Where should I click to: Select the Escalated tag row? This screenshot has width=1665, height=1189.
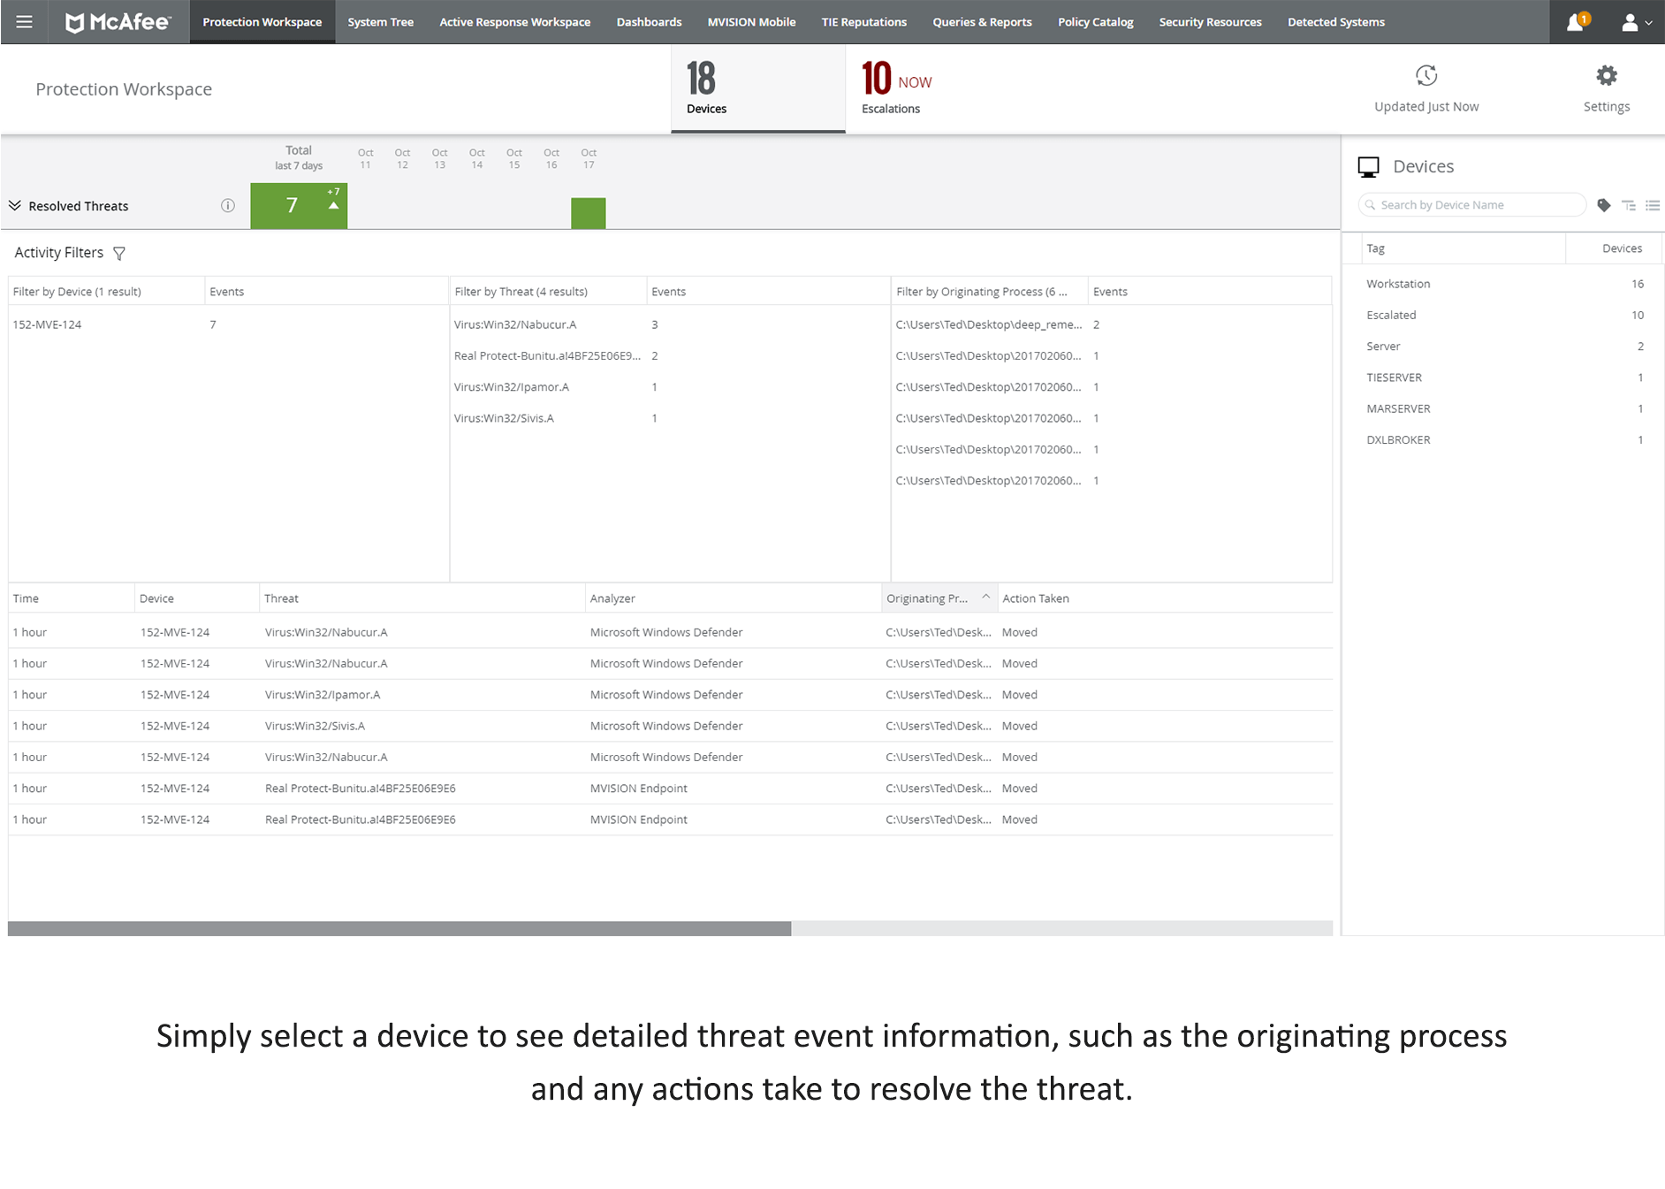tap(1504, 315)
